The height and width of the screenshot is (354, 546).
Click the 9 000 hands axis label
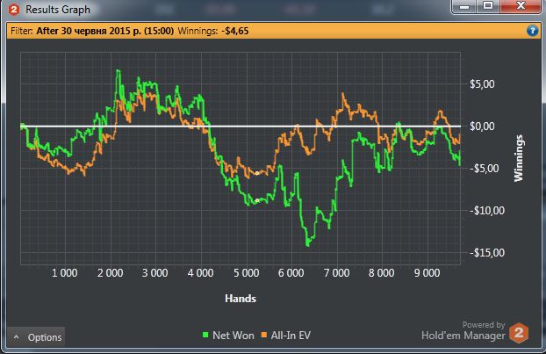[x=427, y=273]
